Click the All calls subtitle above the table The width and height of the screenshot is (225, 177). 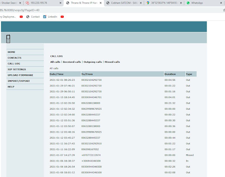pyautogui.click(x=54, y=68)
